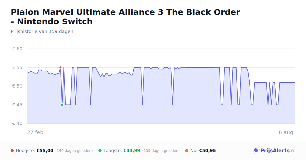
Task: Click the € 50 axis label
Action: [17, 86]
